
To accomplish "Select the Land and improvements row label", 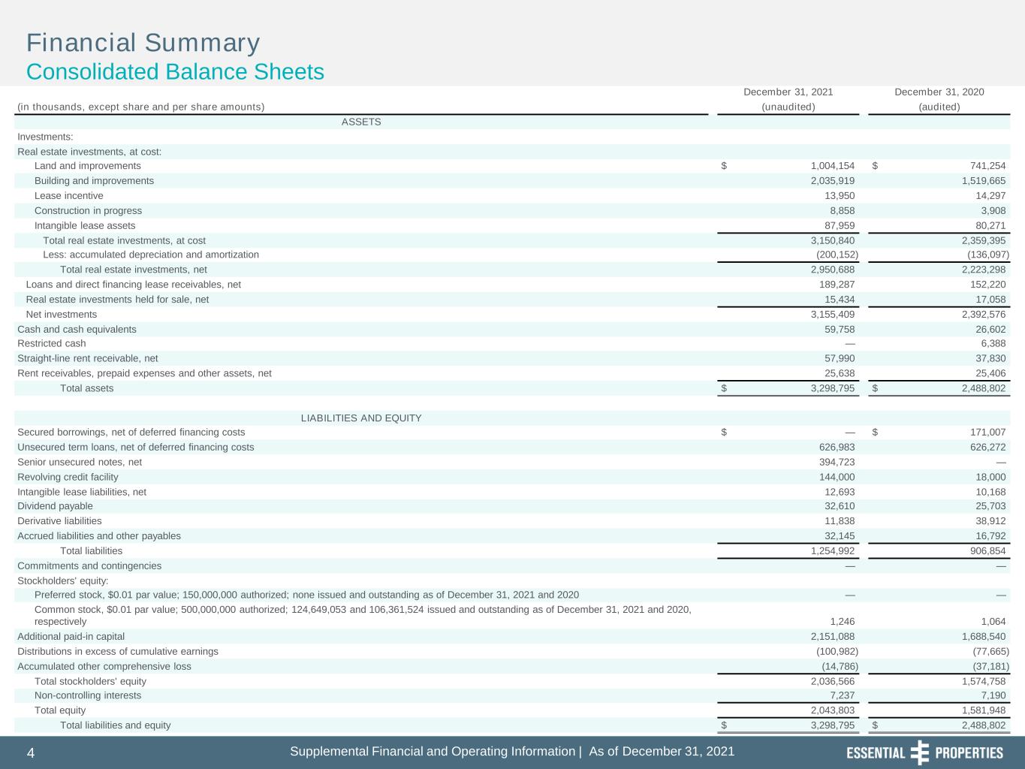I will coord(88,166).
